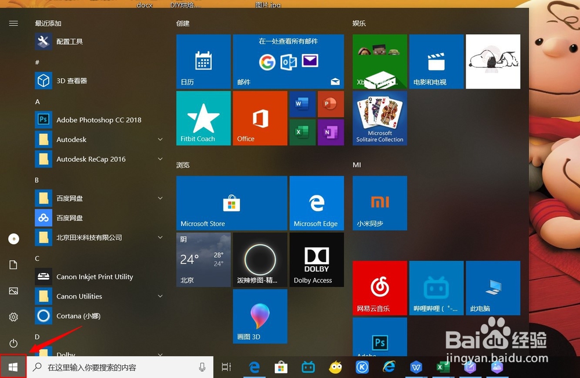Open Excel from the taskbar
Screen dimensions: 580x378
pos(443,367)
